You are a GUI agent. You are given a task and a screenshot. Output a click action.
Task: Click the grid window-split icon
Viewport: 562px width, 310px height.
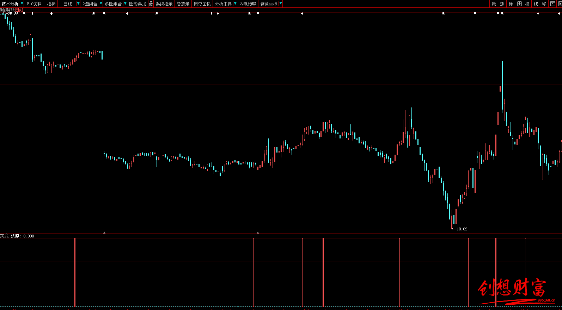tap(519, 4)
